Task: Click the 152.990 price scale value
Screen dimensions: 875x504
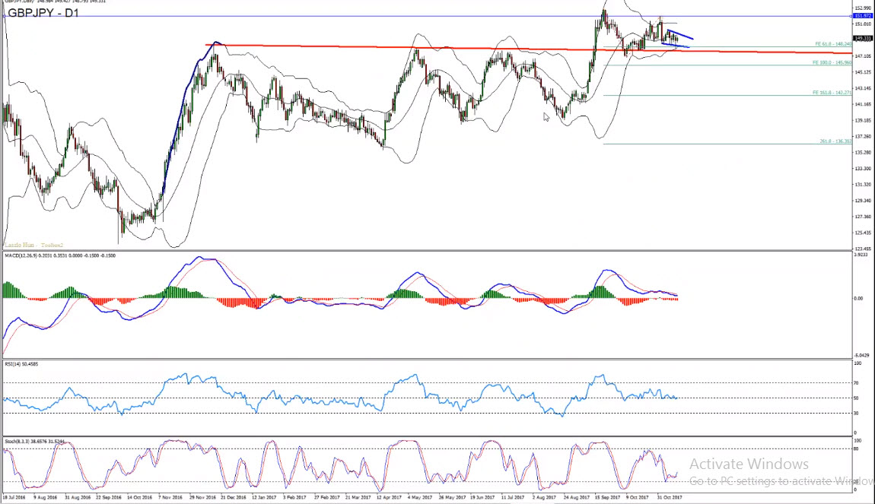Action: tap(863, 8)
